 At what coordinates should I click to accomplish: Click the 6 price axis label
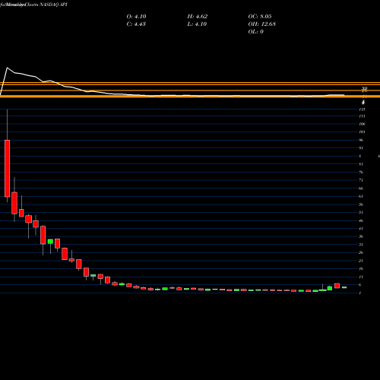point(360,285)
